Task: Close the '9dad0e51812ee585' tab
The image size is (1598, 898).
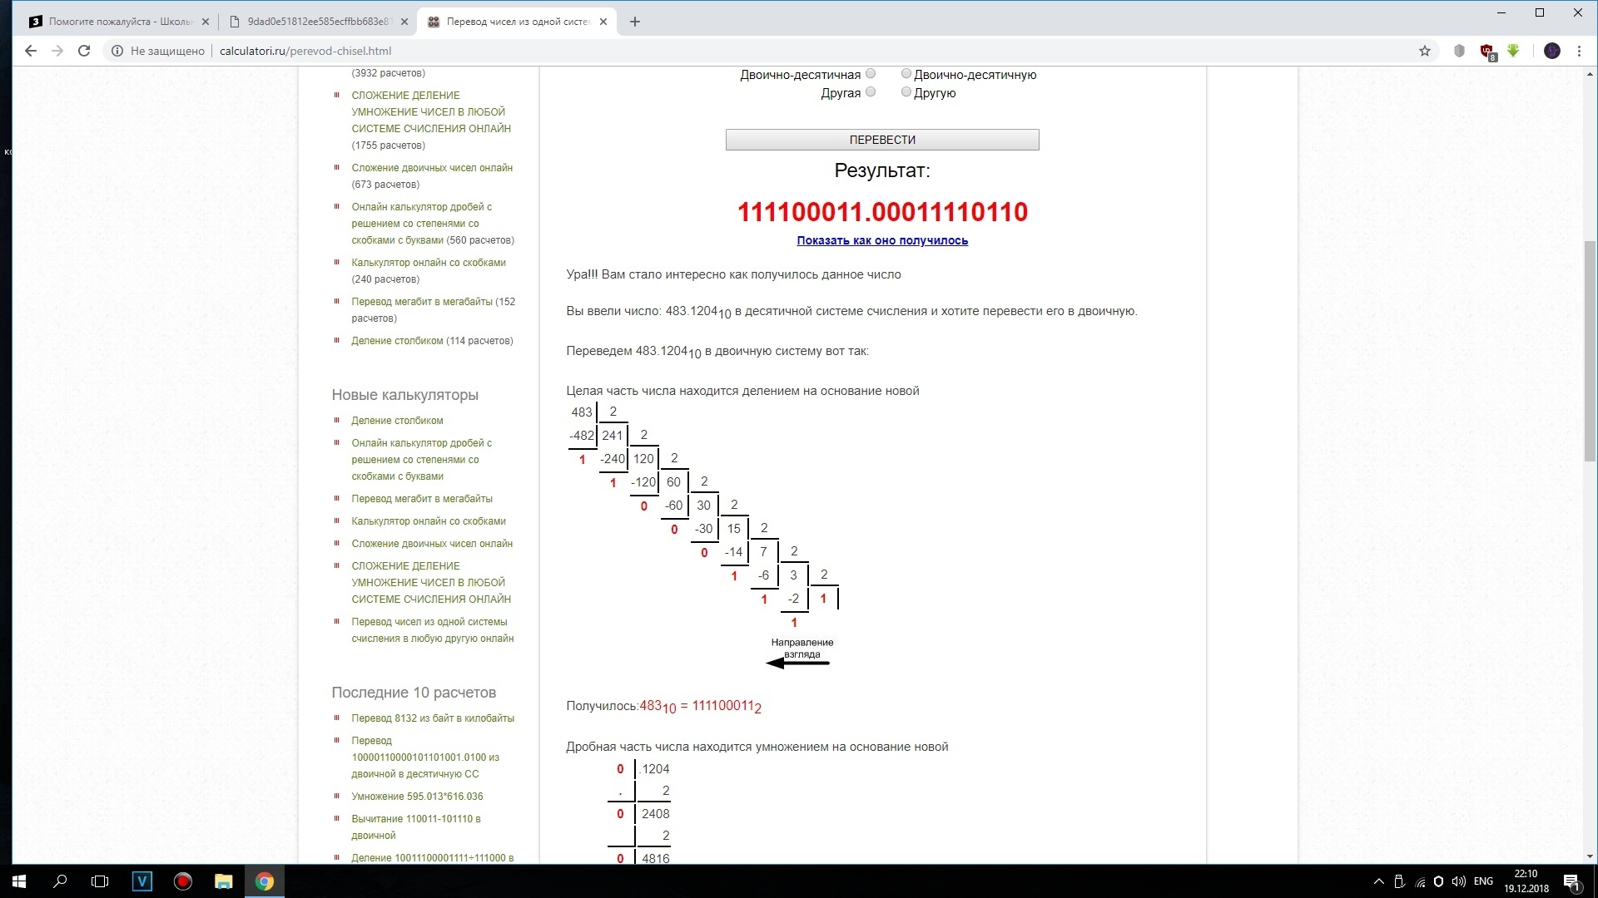Action: point(404,22)
